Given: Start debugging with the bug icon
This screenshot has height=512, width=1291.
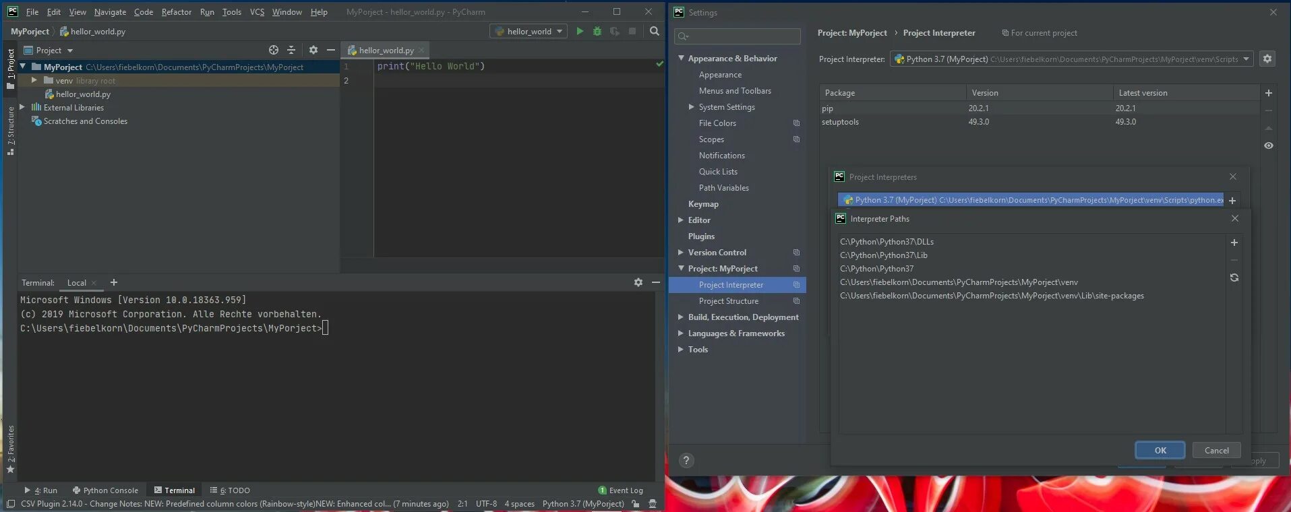Looking at the screenshot, I should (x=597, y=31).
